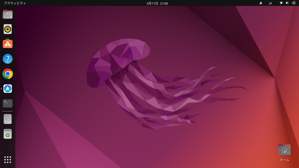Launch Google Chrome browser

point(8,74)
